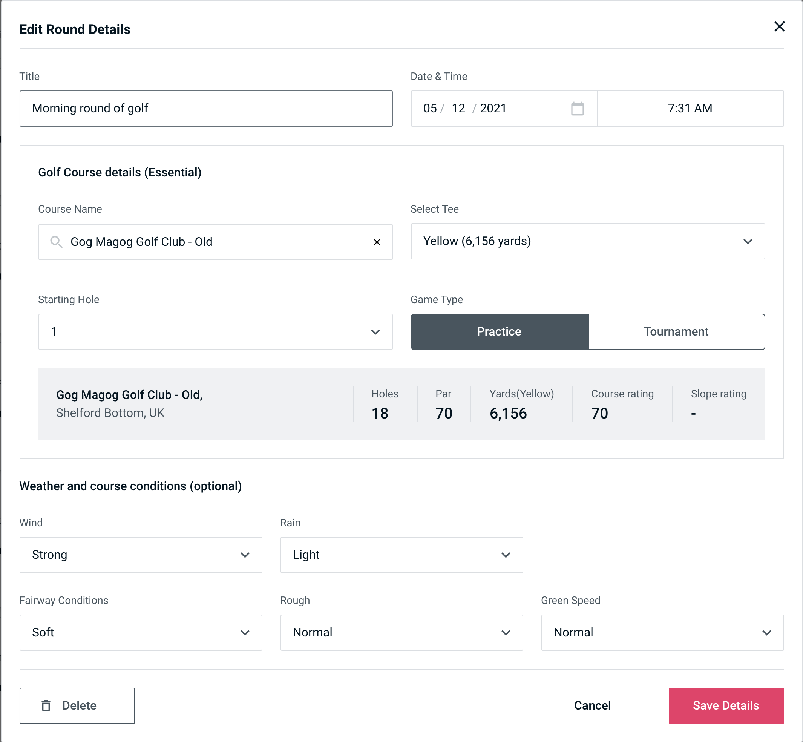
Task: Click the delete trash icon button
Action: click(x=48, y=706)
